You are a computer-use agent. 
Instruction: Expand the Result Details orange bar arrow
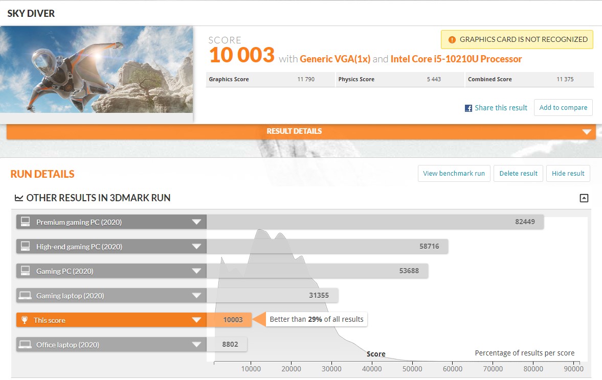click(586, 132)
